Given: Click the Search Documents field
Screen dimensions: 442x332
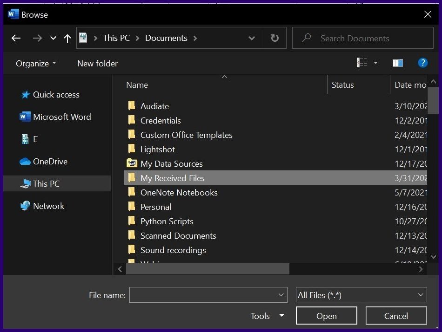Looking at the screenshot, I should (363, 38).
